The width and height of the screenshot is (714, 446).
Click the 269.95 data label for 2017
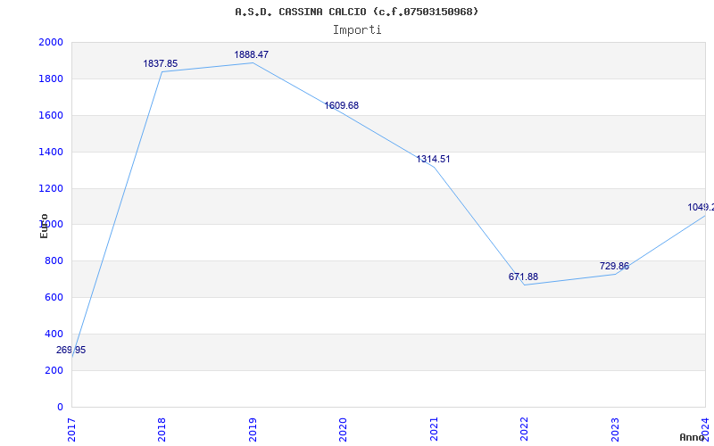(x=71, y=350)
